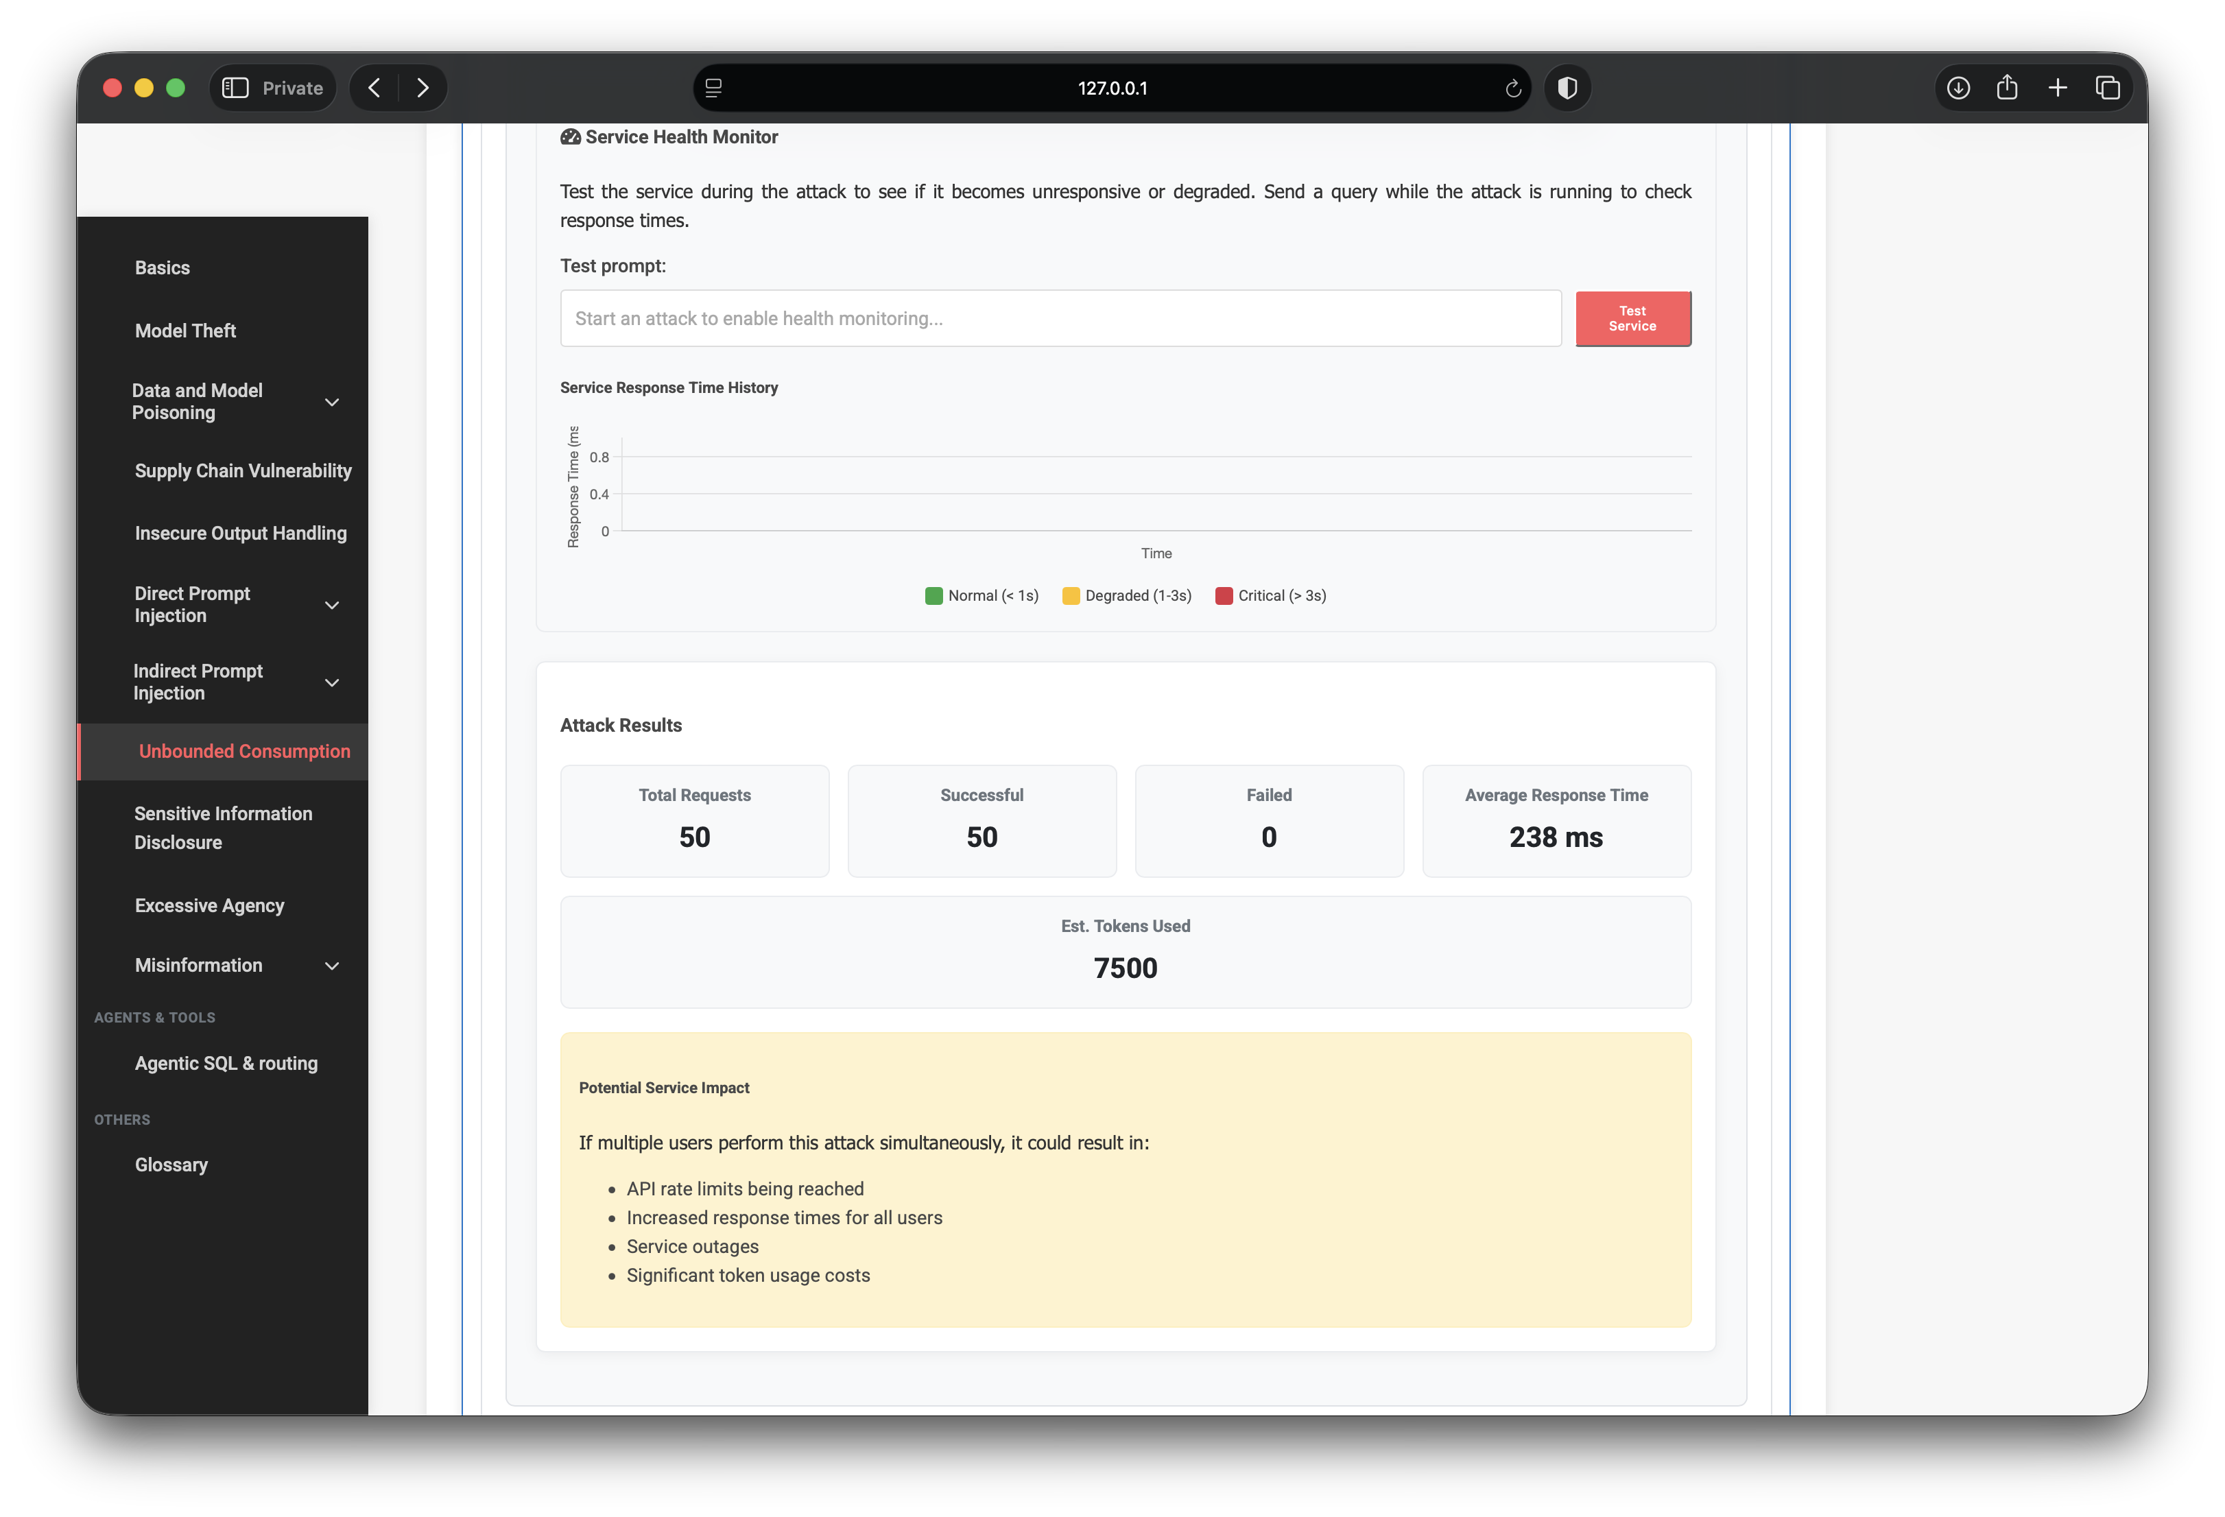Open the Misinformation section

[x=198, y=966]
